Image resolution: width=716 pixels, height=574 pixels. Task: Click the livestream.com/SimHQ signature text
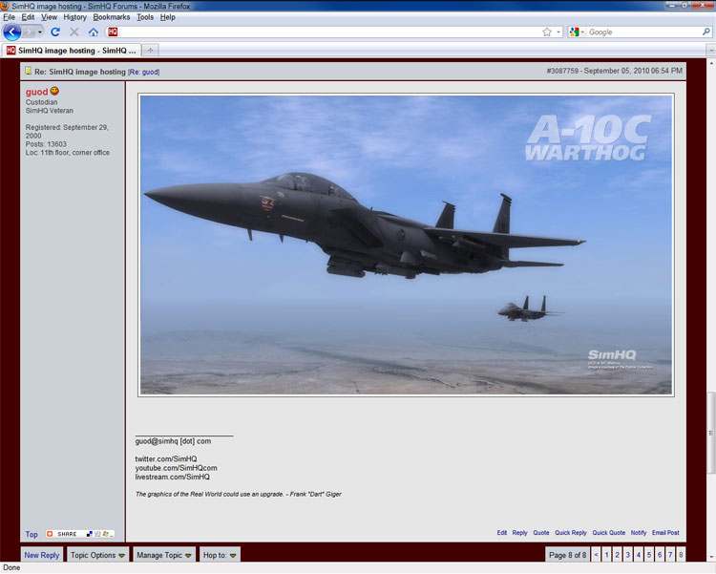[172, 477]
